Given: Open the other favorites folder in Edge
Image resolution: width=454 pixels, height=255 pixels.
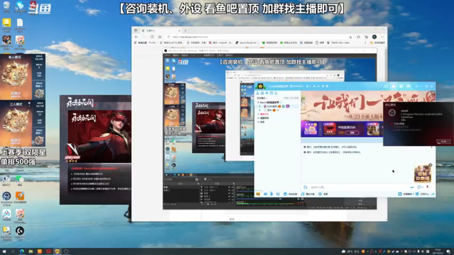Looking at the screenshot, I should (x=377, y=42).
